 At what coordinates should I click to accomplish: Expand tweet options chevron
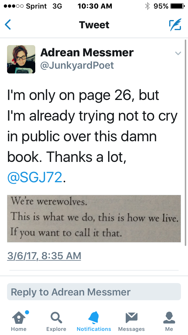tap(178, 53)
